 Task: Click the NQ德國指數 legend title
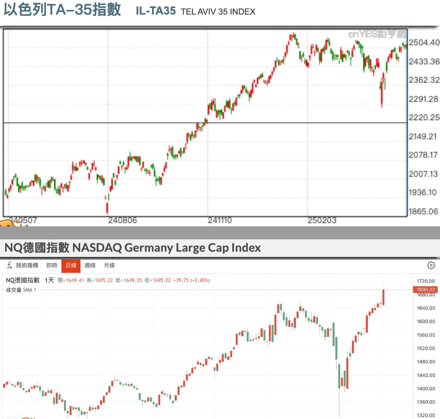(23, 280)
